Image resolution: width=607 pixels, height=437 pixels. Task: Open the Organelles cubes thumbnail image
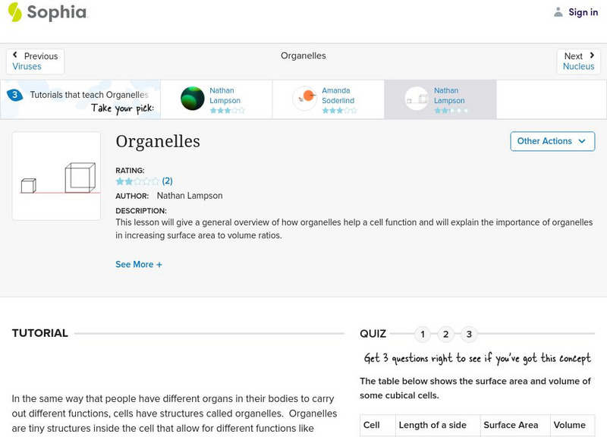(x=57, y=176)
